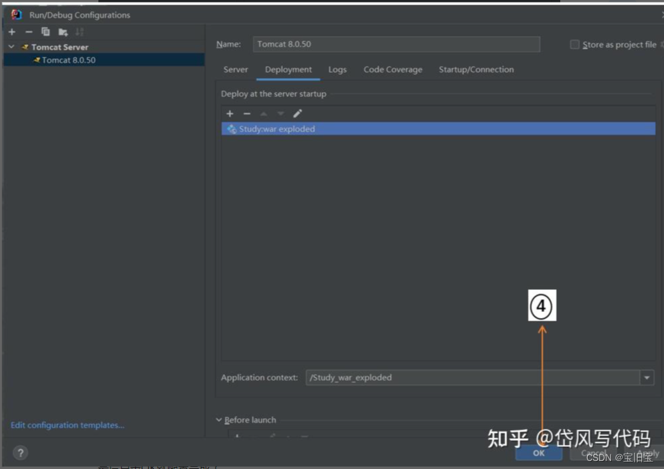
Task: Edit the artifact with the pencil icon
Action: (298, 113)
